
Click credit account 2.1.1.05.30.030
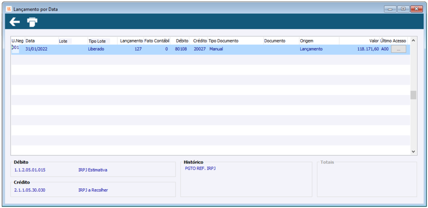[x=30, y=190]
